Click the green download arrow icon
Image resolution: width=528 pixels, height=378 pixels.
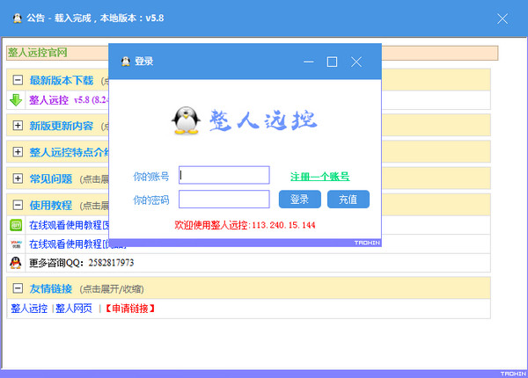point(16,100)
